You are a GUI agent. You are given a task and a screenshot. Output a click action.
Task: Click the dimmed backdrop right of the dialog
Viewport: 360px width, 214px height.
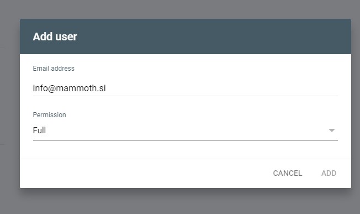[x=356, y=103]
